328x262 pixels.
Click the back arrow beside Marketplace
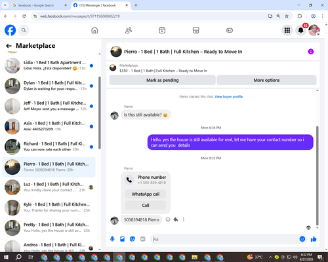coord(9,46)
